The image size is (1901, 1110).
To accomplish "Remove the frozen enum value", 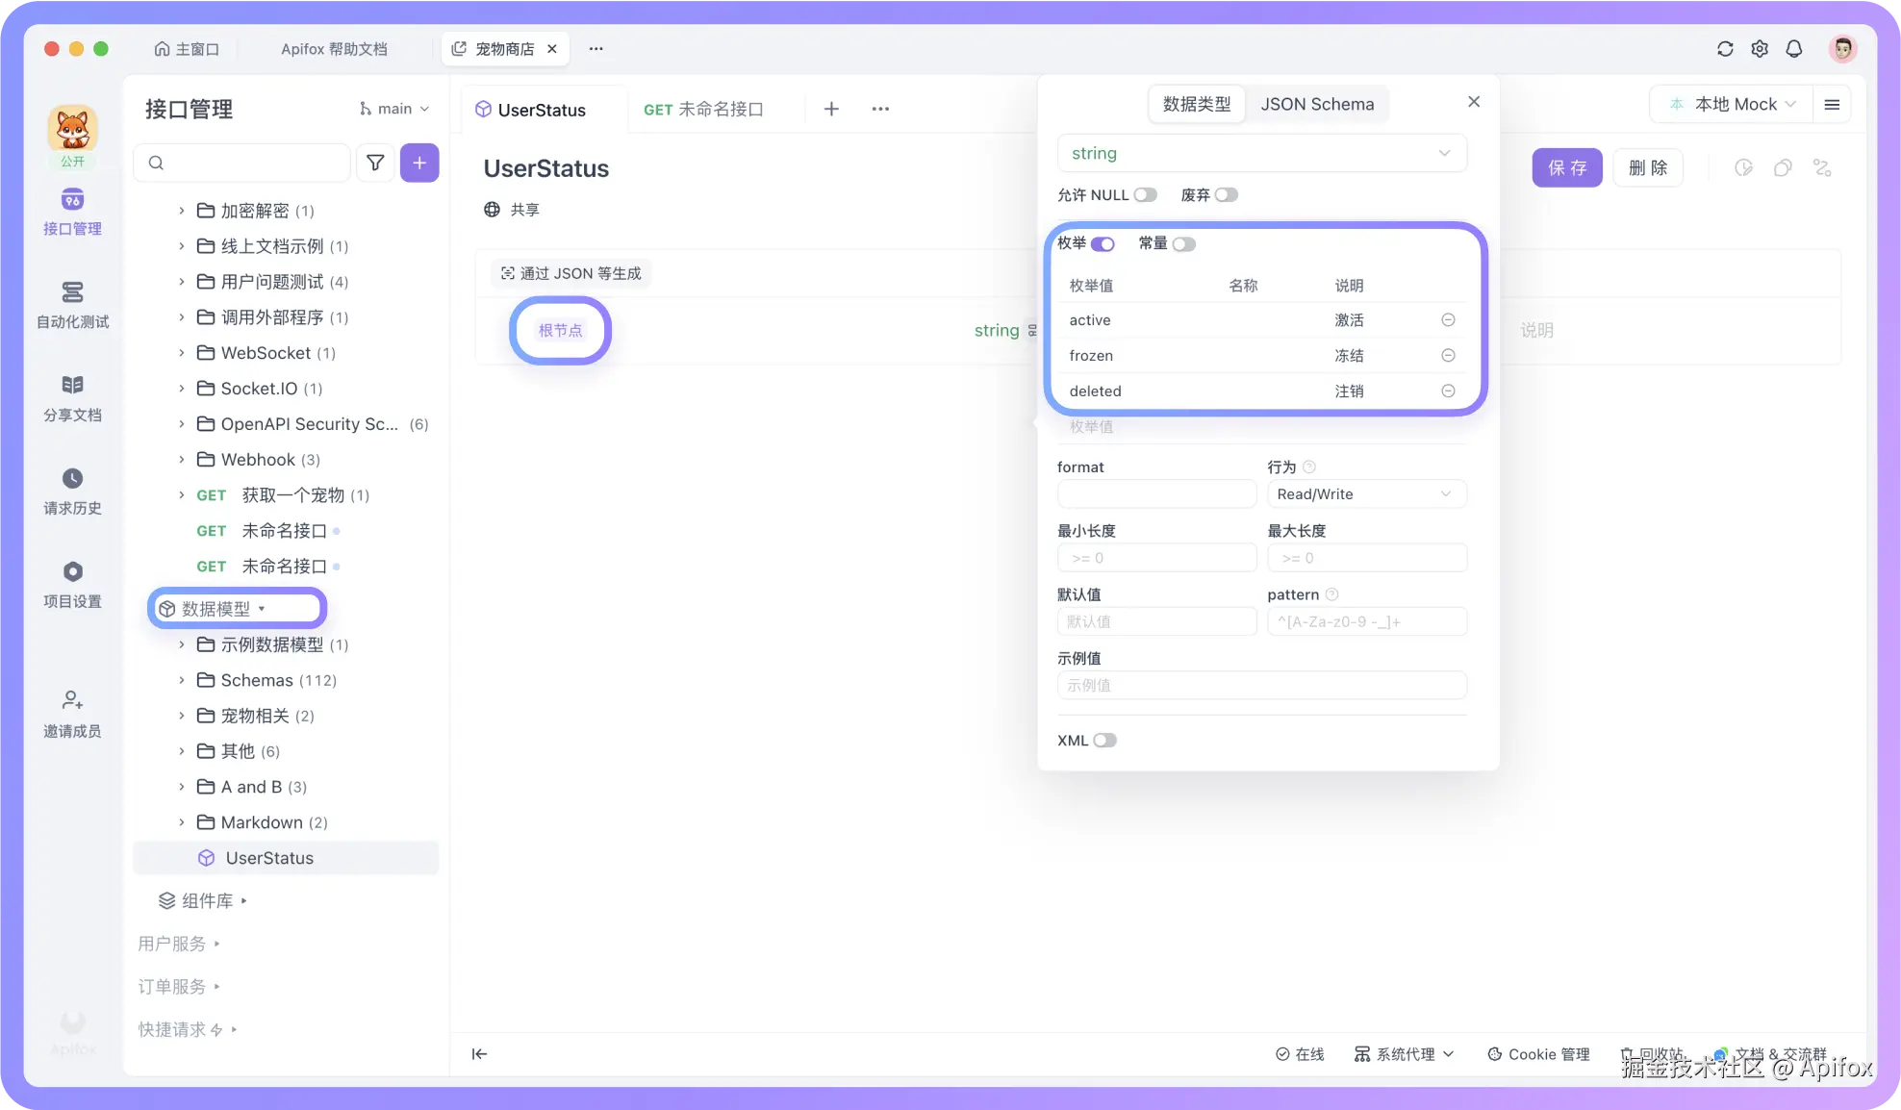I will tap(1448, 356).
